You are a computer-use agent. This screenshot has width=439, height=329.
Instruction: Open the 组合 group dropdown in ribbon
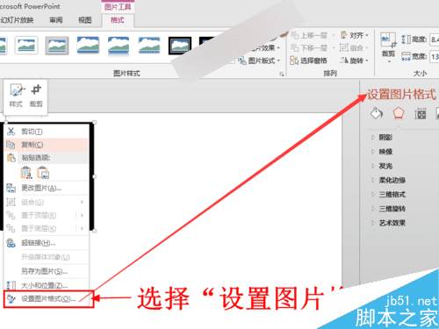[354, 47]
